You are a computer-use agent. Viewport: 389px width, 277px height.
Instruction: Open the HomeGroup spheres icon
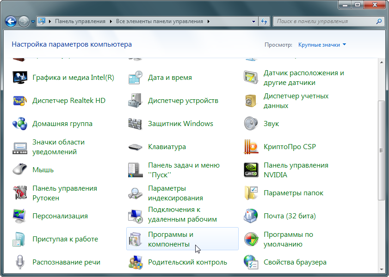20,124
